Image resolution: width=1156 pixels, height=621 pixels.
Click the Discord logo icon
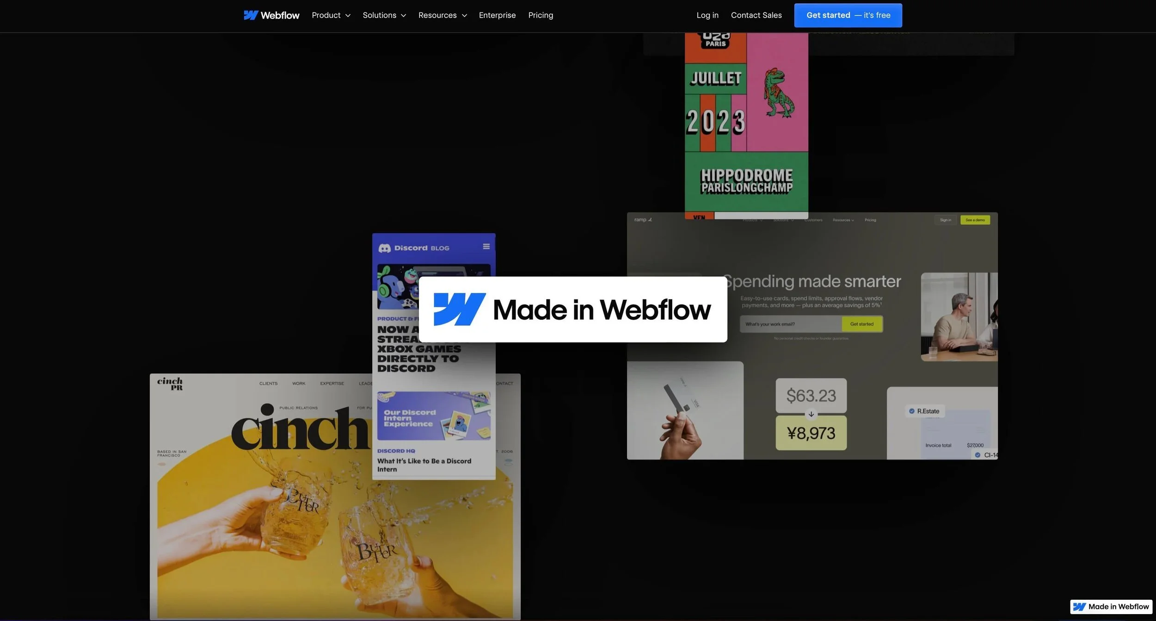384,248
